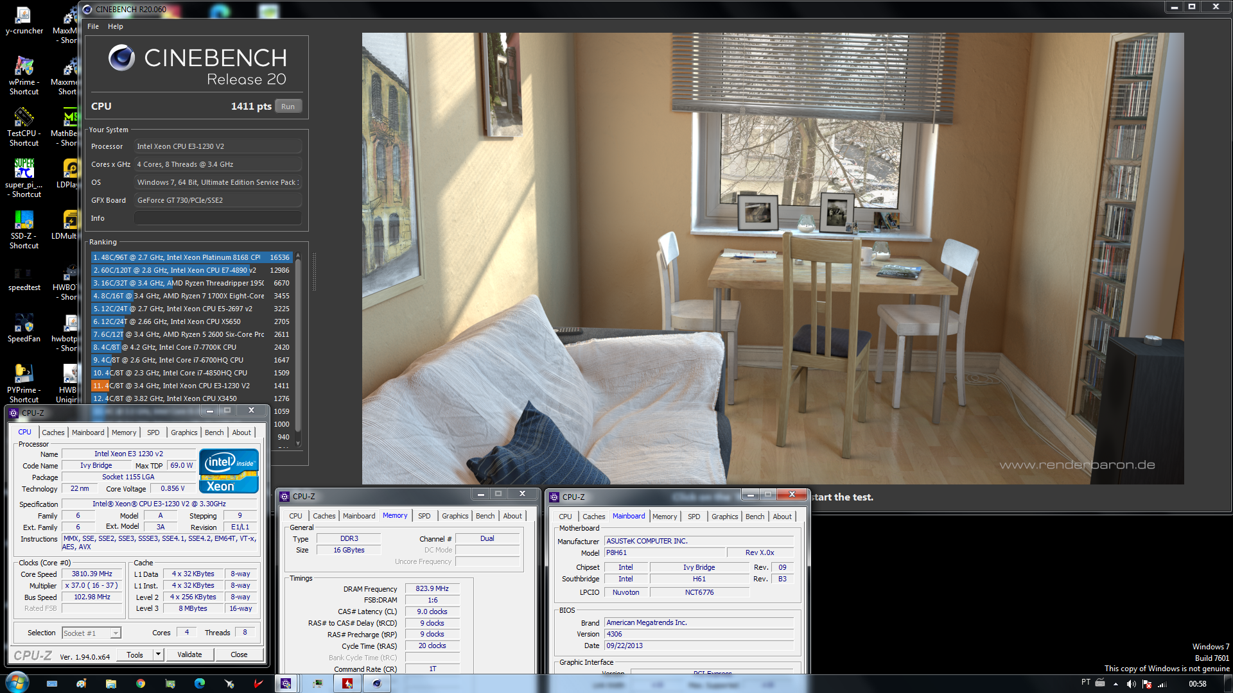Open the on-screen keyboard taskbar icon
The width and height of the screenshot is (1233, 693).
[52, 683]
